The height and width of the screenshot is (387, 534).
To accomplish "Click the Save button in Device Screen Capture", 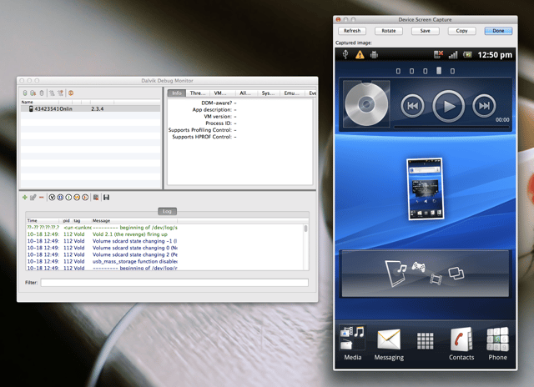I will (x=425, y=31).
